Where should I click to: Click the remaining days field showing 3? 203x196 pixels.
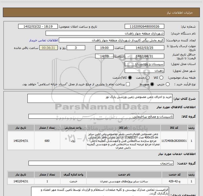pos(76,48)
